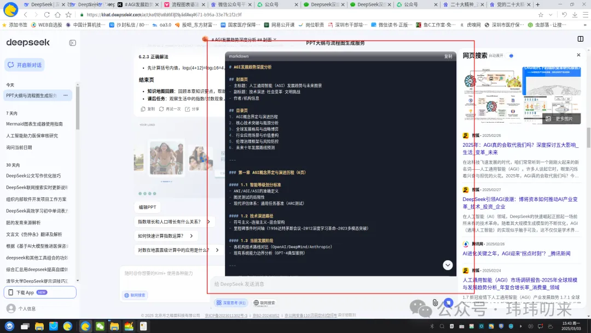Open article 2025年：AGI真的会取代我们吗

pos(520,148)
